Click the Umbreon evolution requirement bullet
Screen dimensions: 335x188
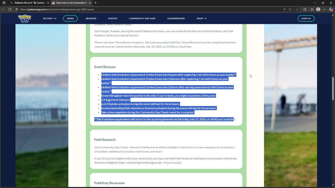coord(165,81)
